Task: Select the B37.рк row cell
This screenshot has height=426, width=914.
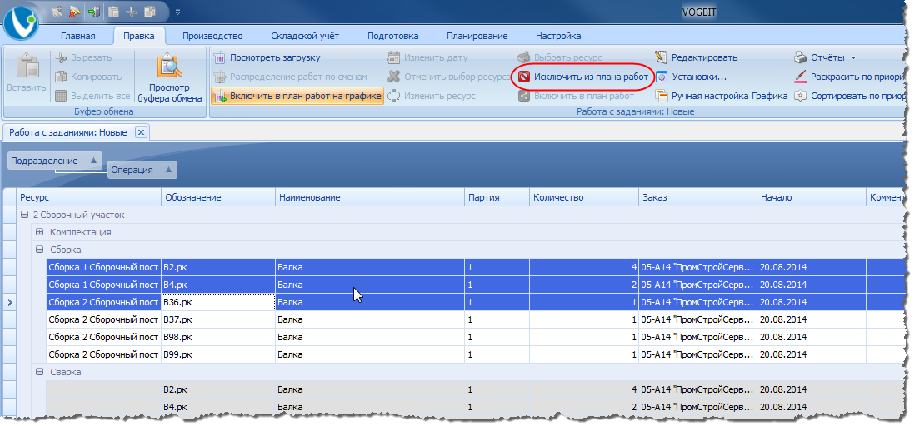Action: (x=218, y=319)
